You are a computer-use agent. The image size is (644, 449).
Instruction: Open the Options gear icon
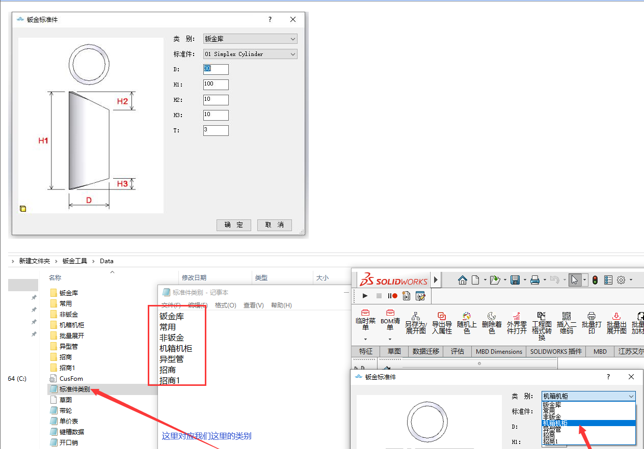coord(621,280)
